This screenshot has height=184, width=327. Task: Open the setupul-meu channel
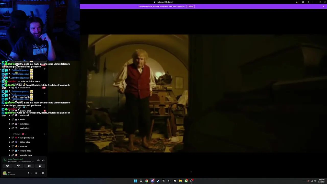[28, 151]
